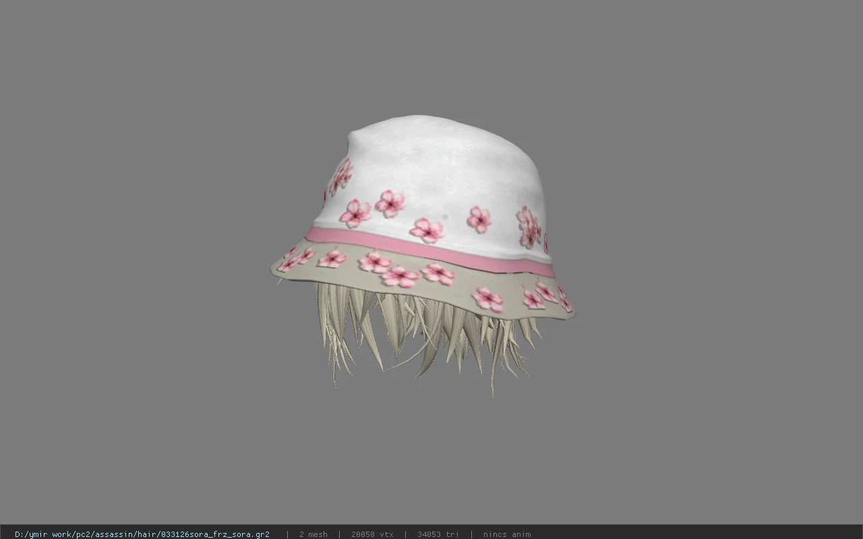The height and width of the screenshot is (539, 863).
Task: Click the "34053 tri" triangle count
Action: tap(438, 534)
